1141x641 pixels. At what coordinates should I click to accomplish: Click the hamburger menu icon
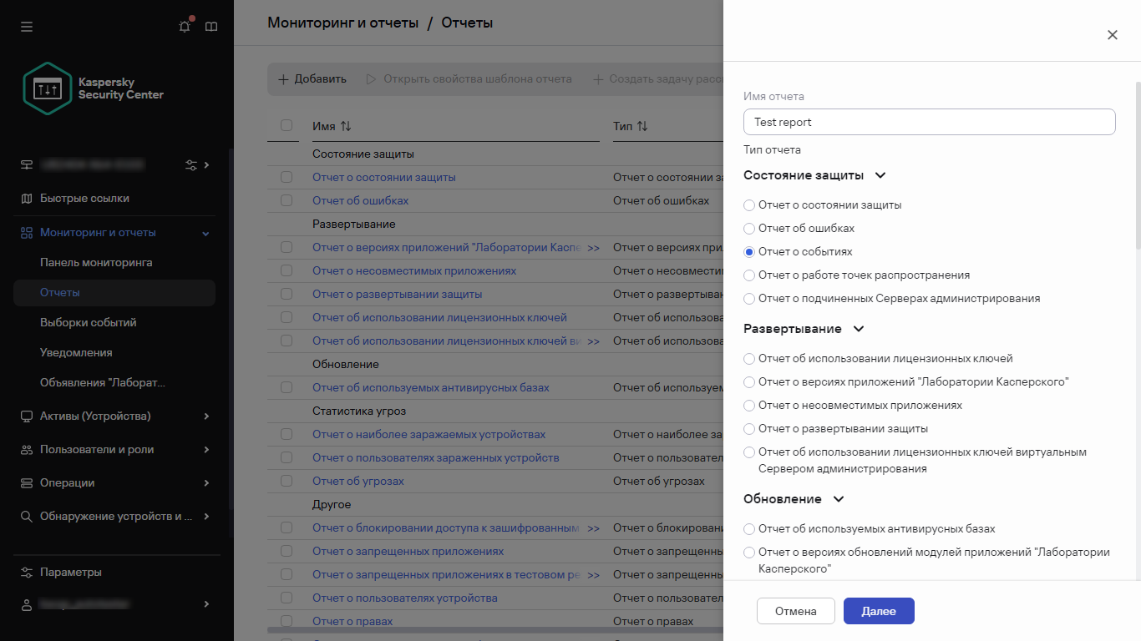tap(27, 27)
